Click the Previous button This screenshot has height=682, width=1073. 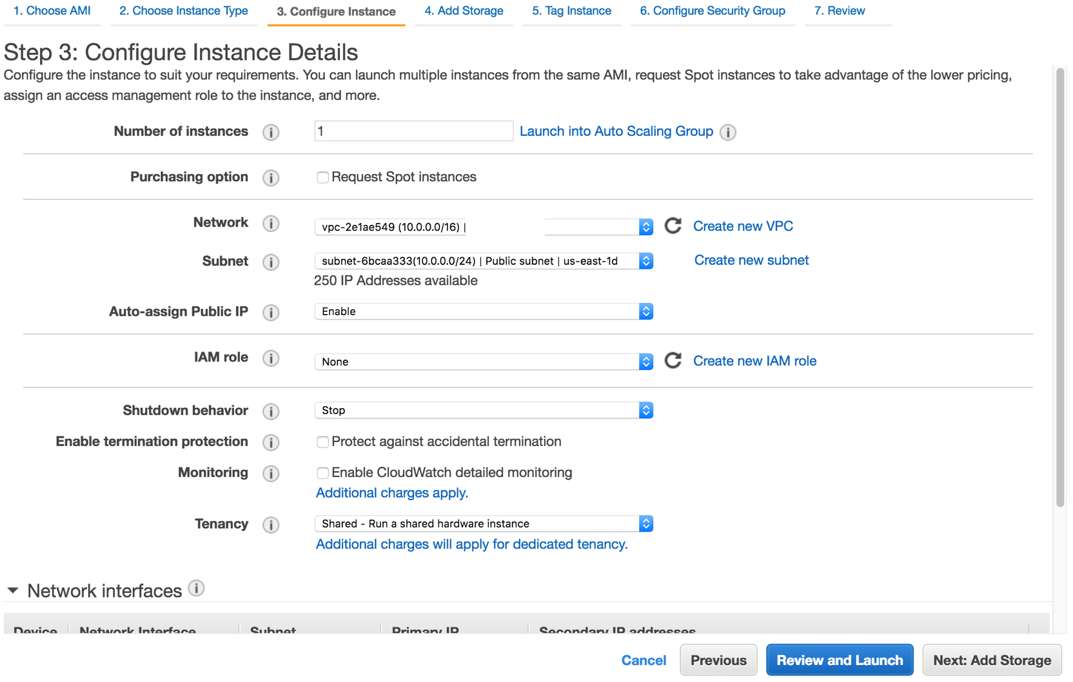[x=718, y=660]
